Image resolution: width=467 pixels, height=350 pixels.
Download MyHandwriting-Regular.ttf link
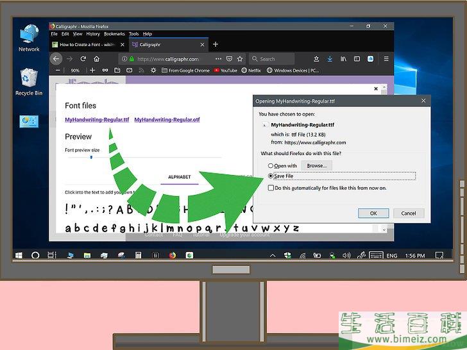[97, 120]
